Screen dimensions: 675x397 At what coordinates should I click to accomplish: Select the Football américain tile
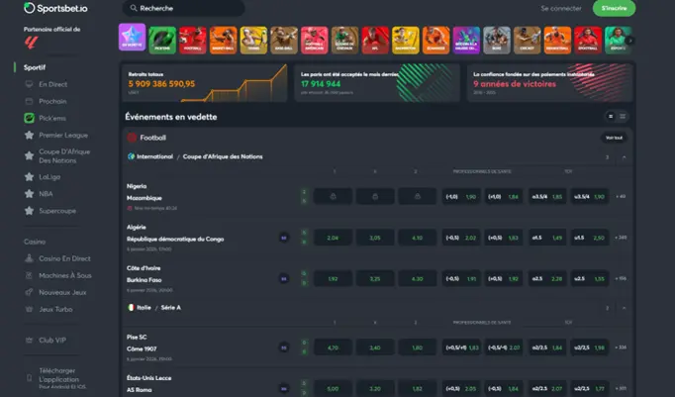point(315,40)
